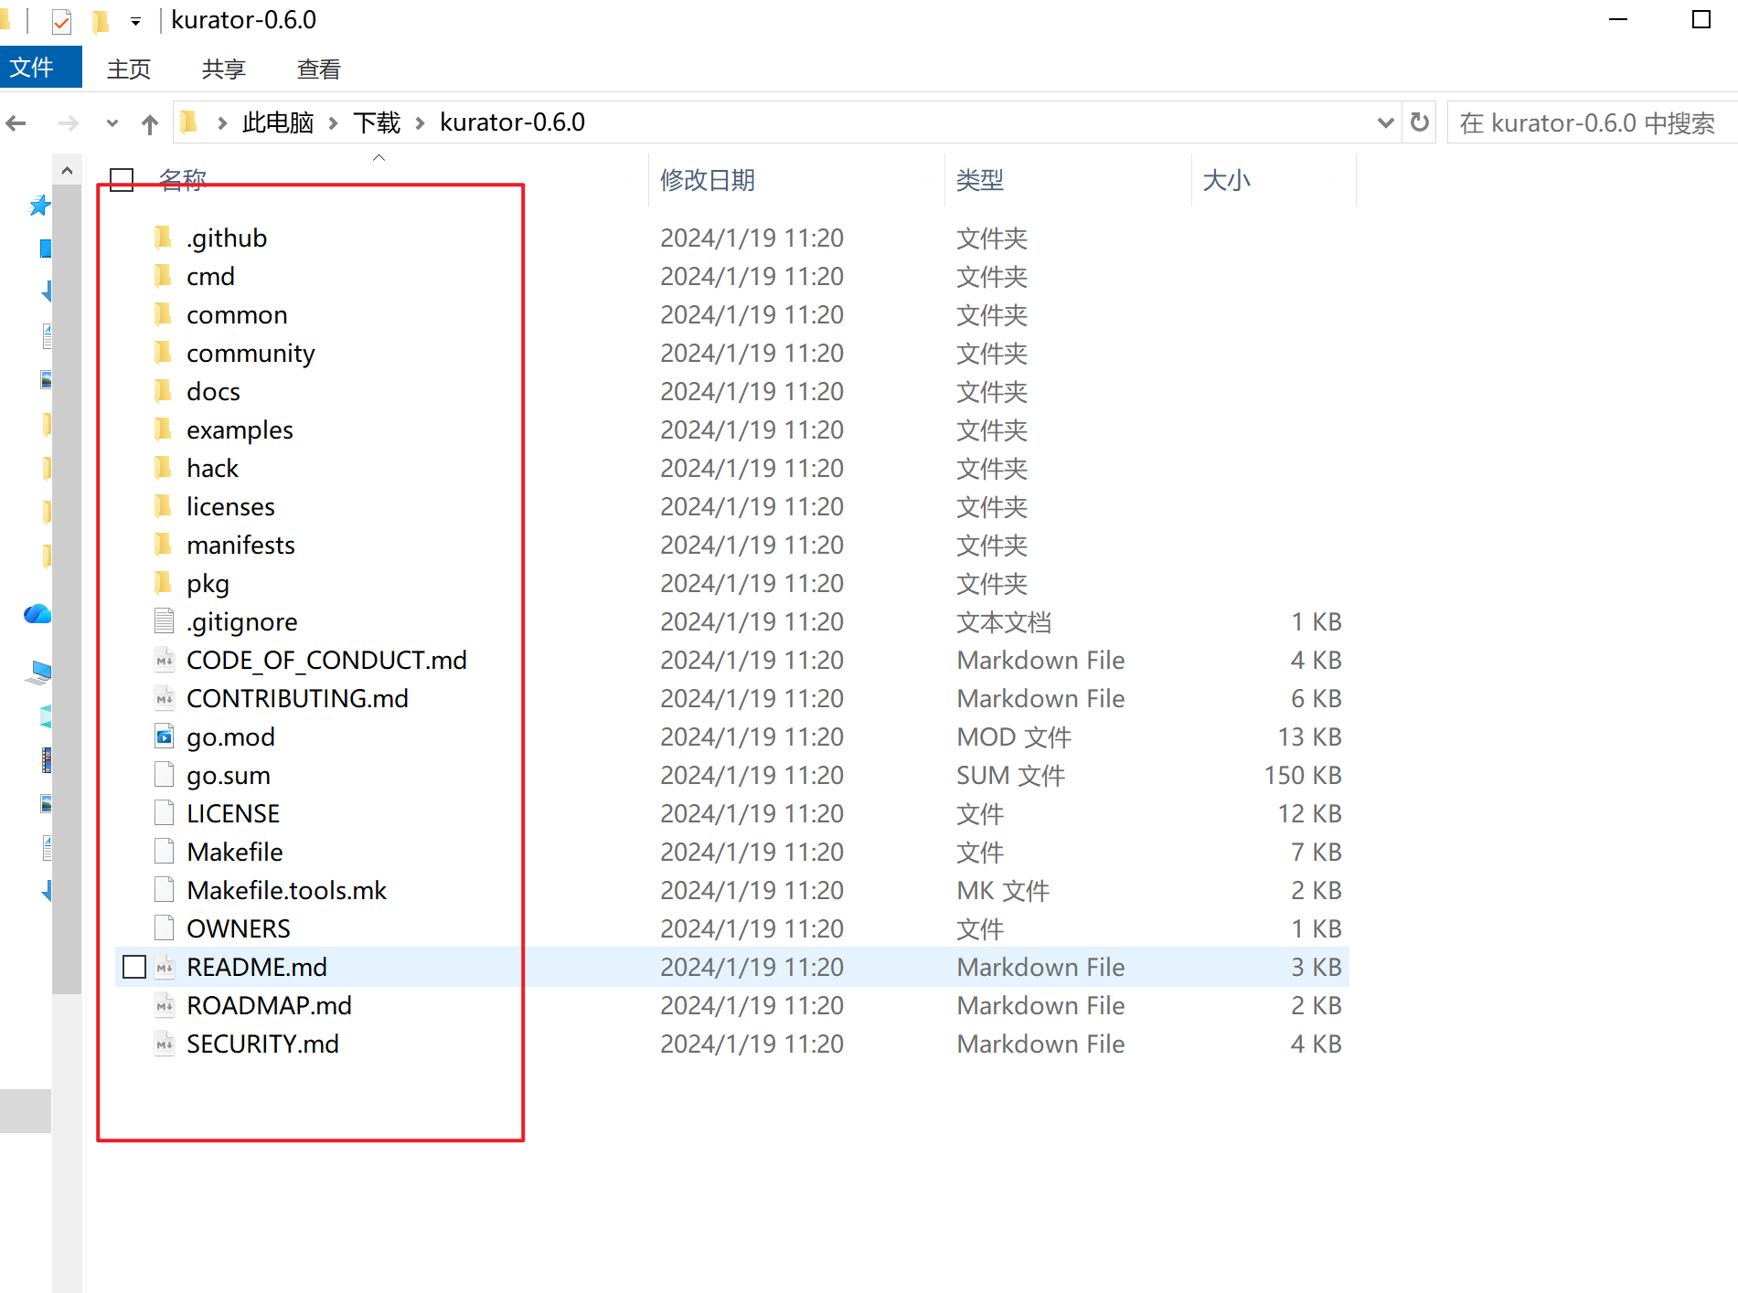The height and width of the screenshot is (1293, 1738).
Task: Select the manifests folder icon
Action: click(164, 545)
